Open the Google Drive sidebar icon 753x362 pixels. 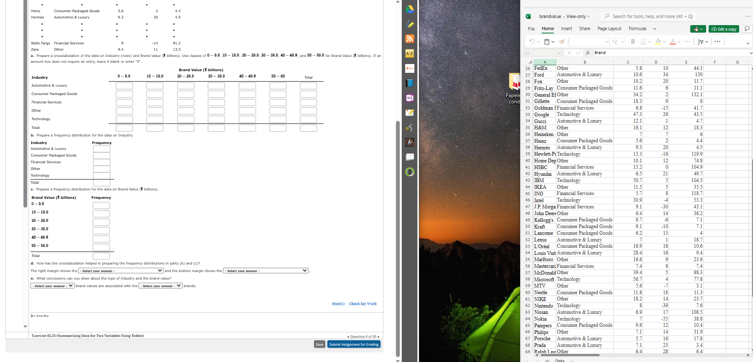click(410, 9)
